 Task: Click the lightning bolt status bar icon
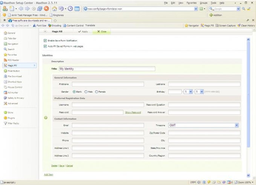click(209, 182)
